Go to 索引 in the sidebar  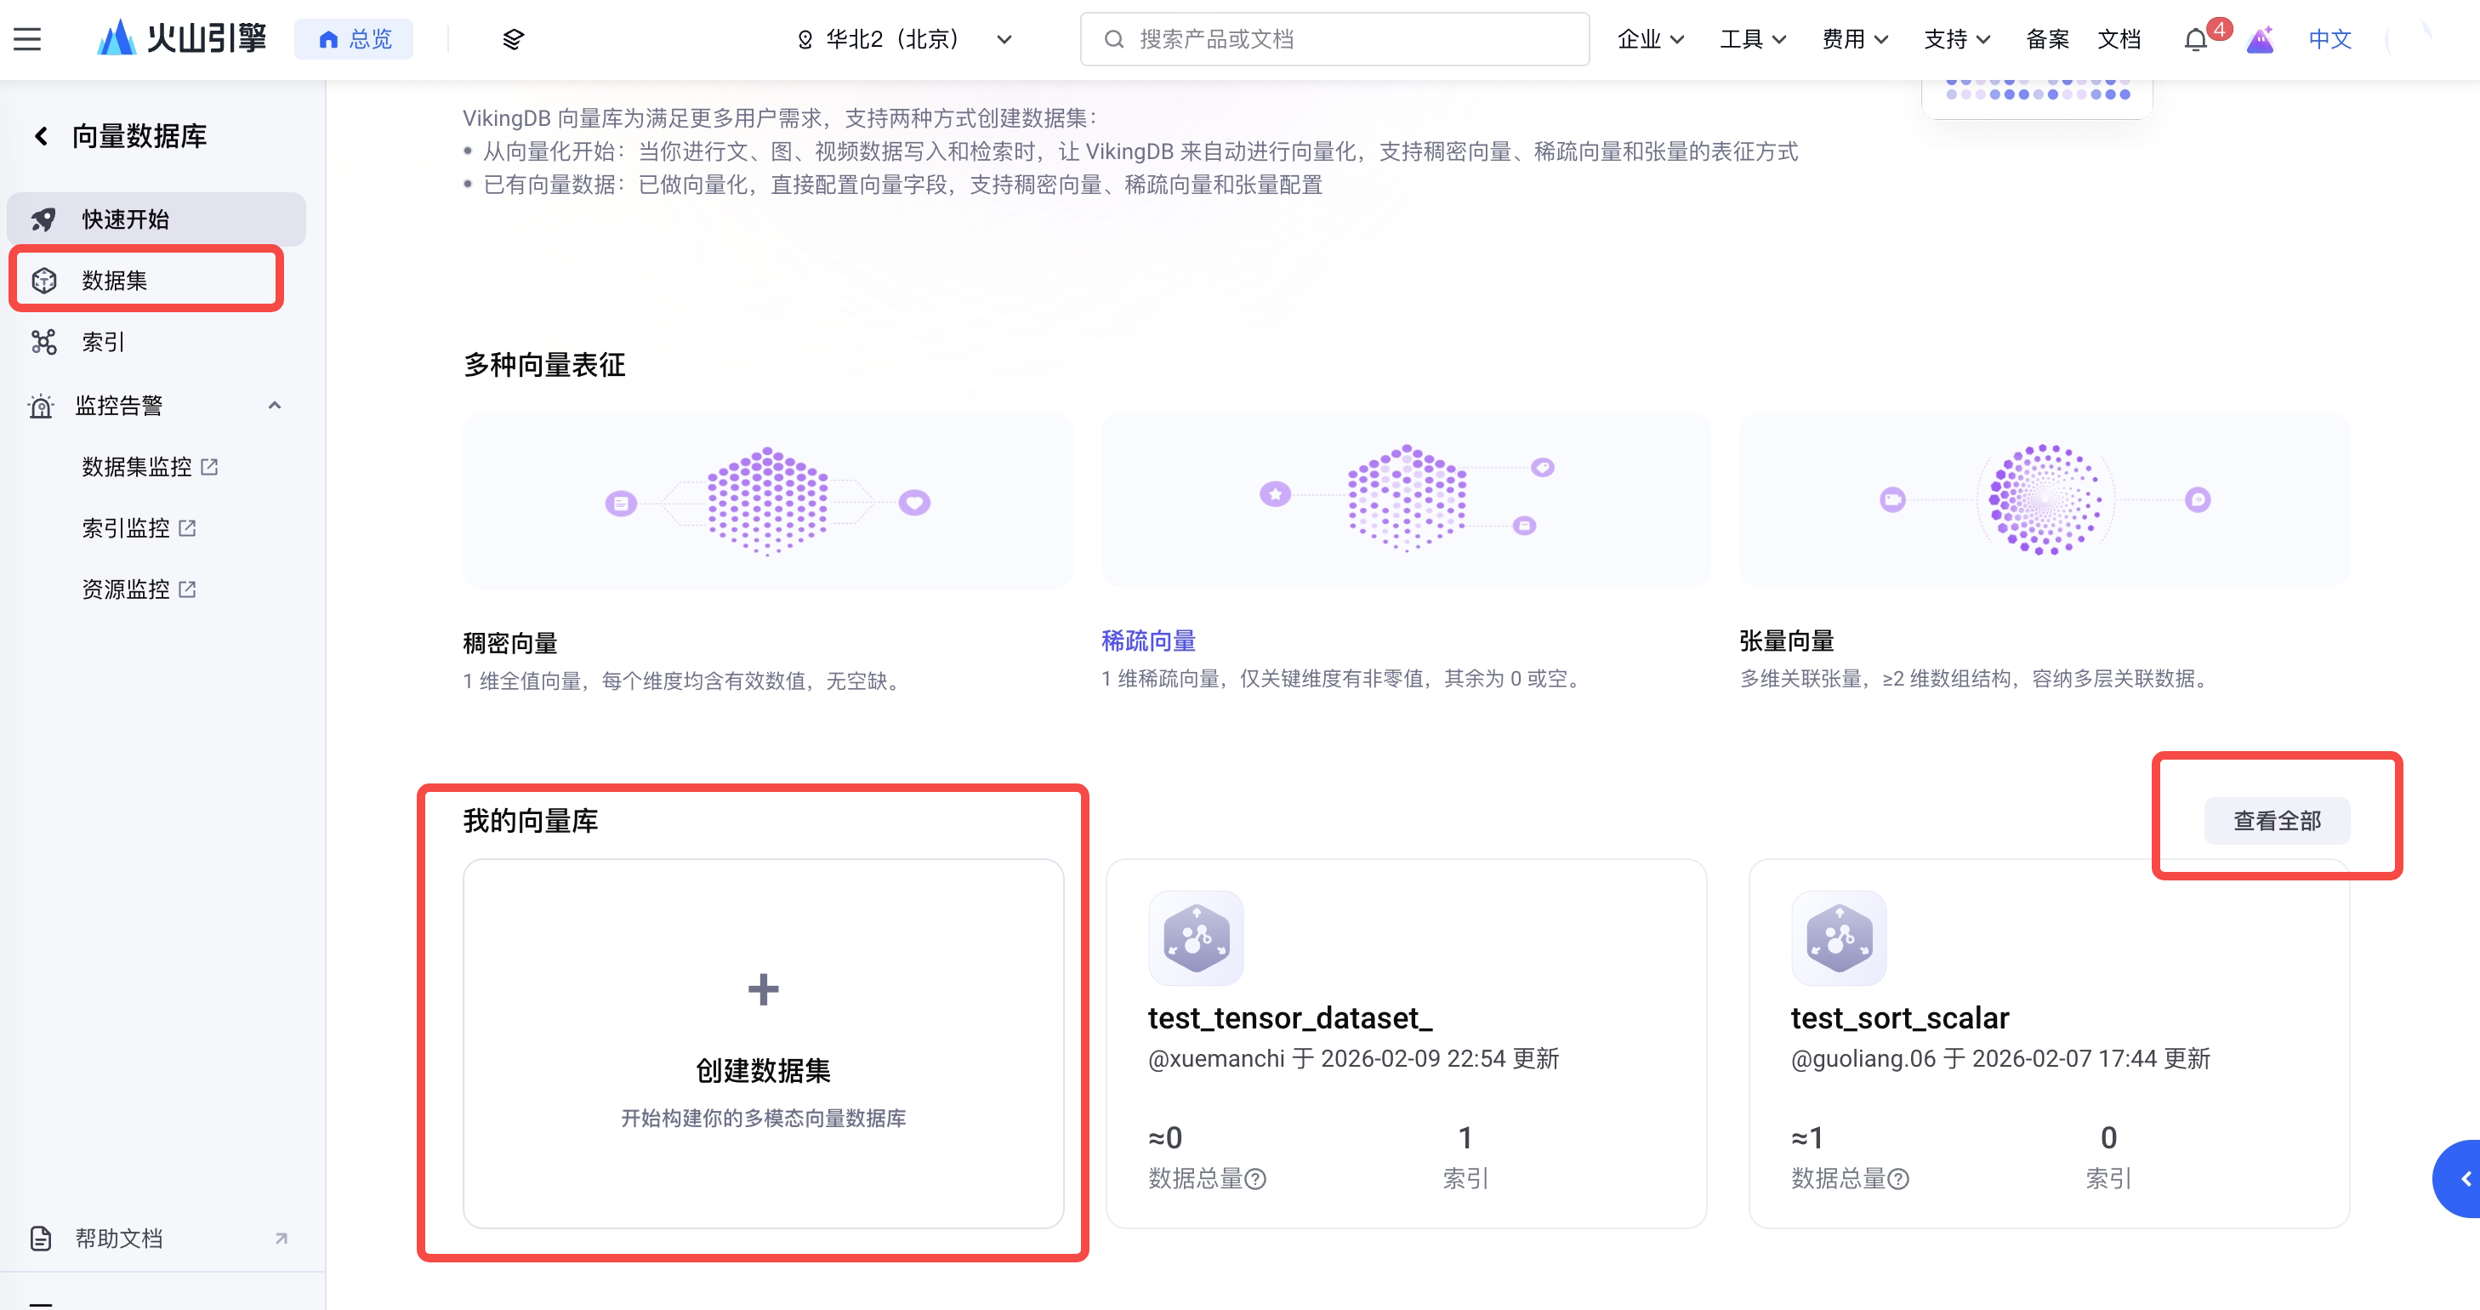point(103,342)
